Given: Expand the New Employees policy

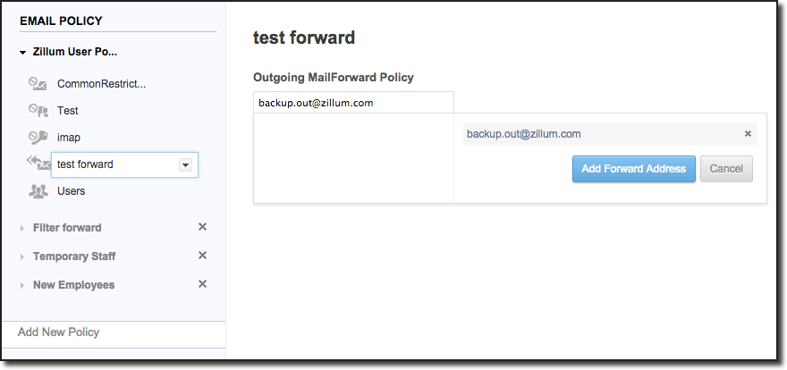Looking at the screenshot, I should (x=22, y=285).
